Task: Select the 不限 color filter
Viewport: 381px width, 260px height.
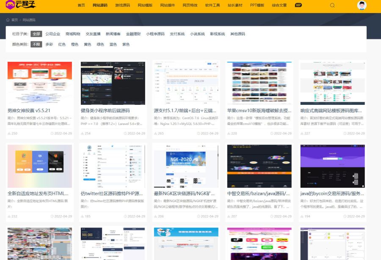Action: (x=36, y=44)
